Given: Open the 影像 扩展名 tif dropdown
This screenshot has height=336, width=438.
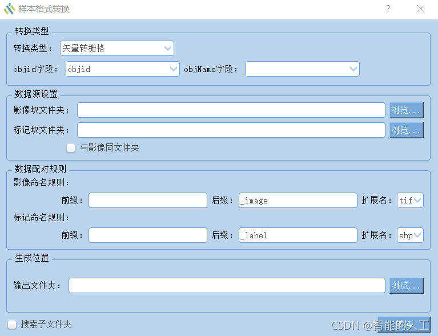Looking at the screenshot, I should pos(410,201).
